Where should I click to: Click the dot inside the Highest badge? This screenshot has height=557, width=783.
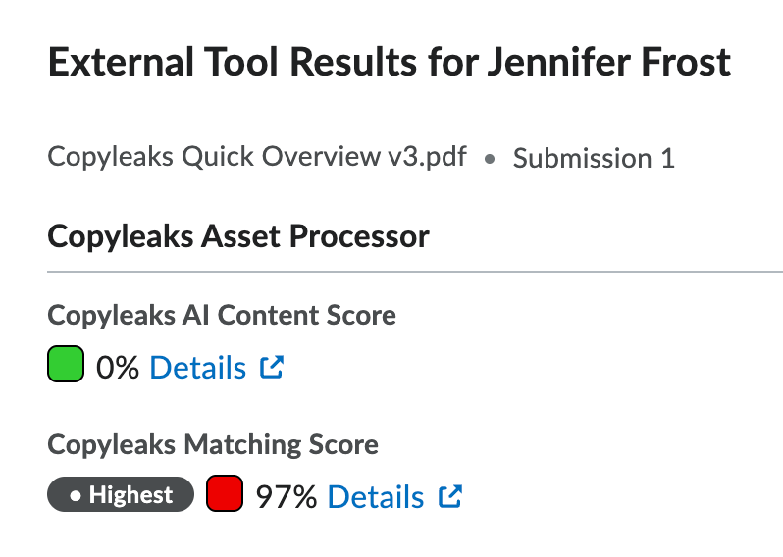pos(76,496)
